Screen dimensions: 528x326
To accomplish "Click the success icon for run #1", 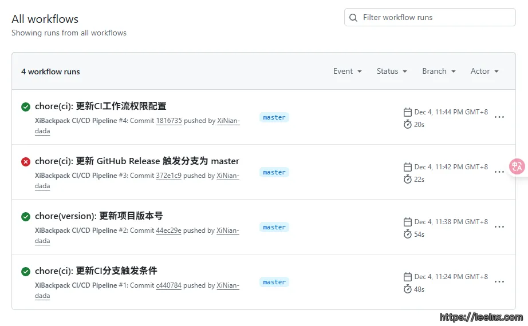I will click(x=26, y=271).
